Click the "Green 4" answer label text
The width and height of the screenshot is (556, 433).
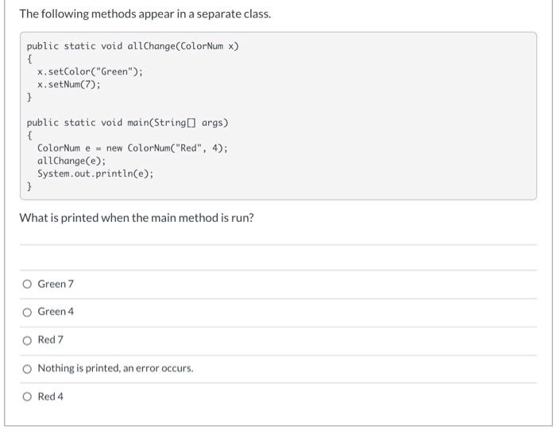coord(56,312)
